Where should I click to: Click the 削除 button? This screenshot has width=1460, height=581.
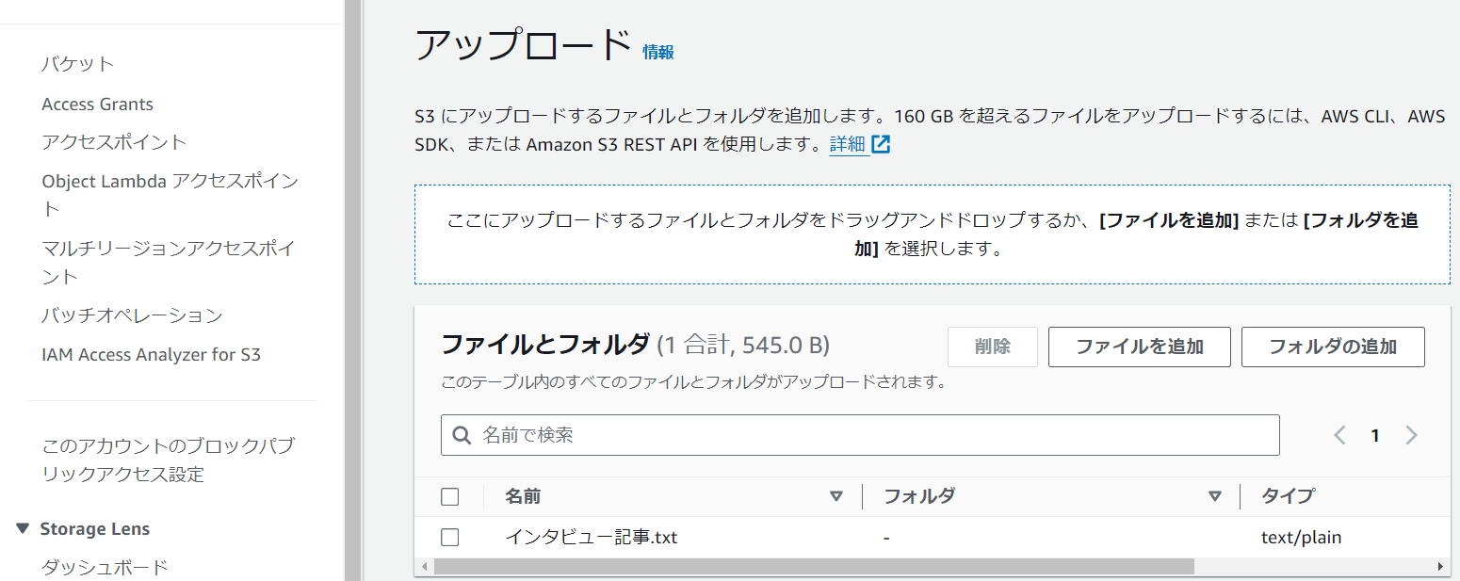(993, 347)
